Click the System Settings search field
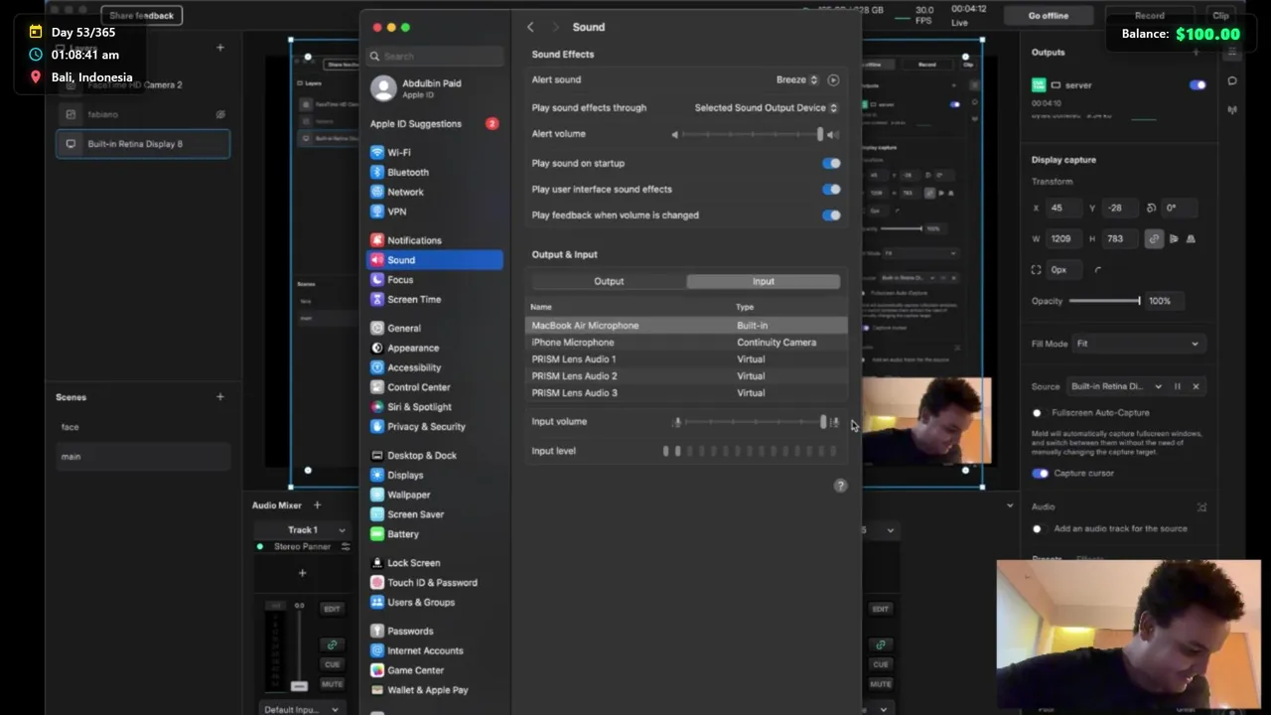This screenshot has width=1271, height=715. coord(435,57)
